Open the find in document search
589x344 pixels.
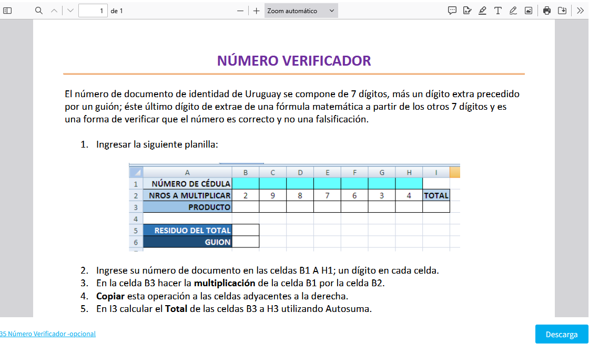coord(39,11)
